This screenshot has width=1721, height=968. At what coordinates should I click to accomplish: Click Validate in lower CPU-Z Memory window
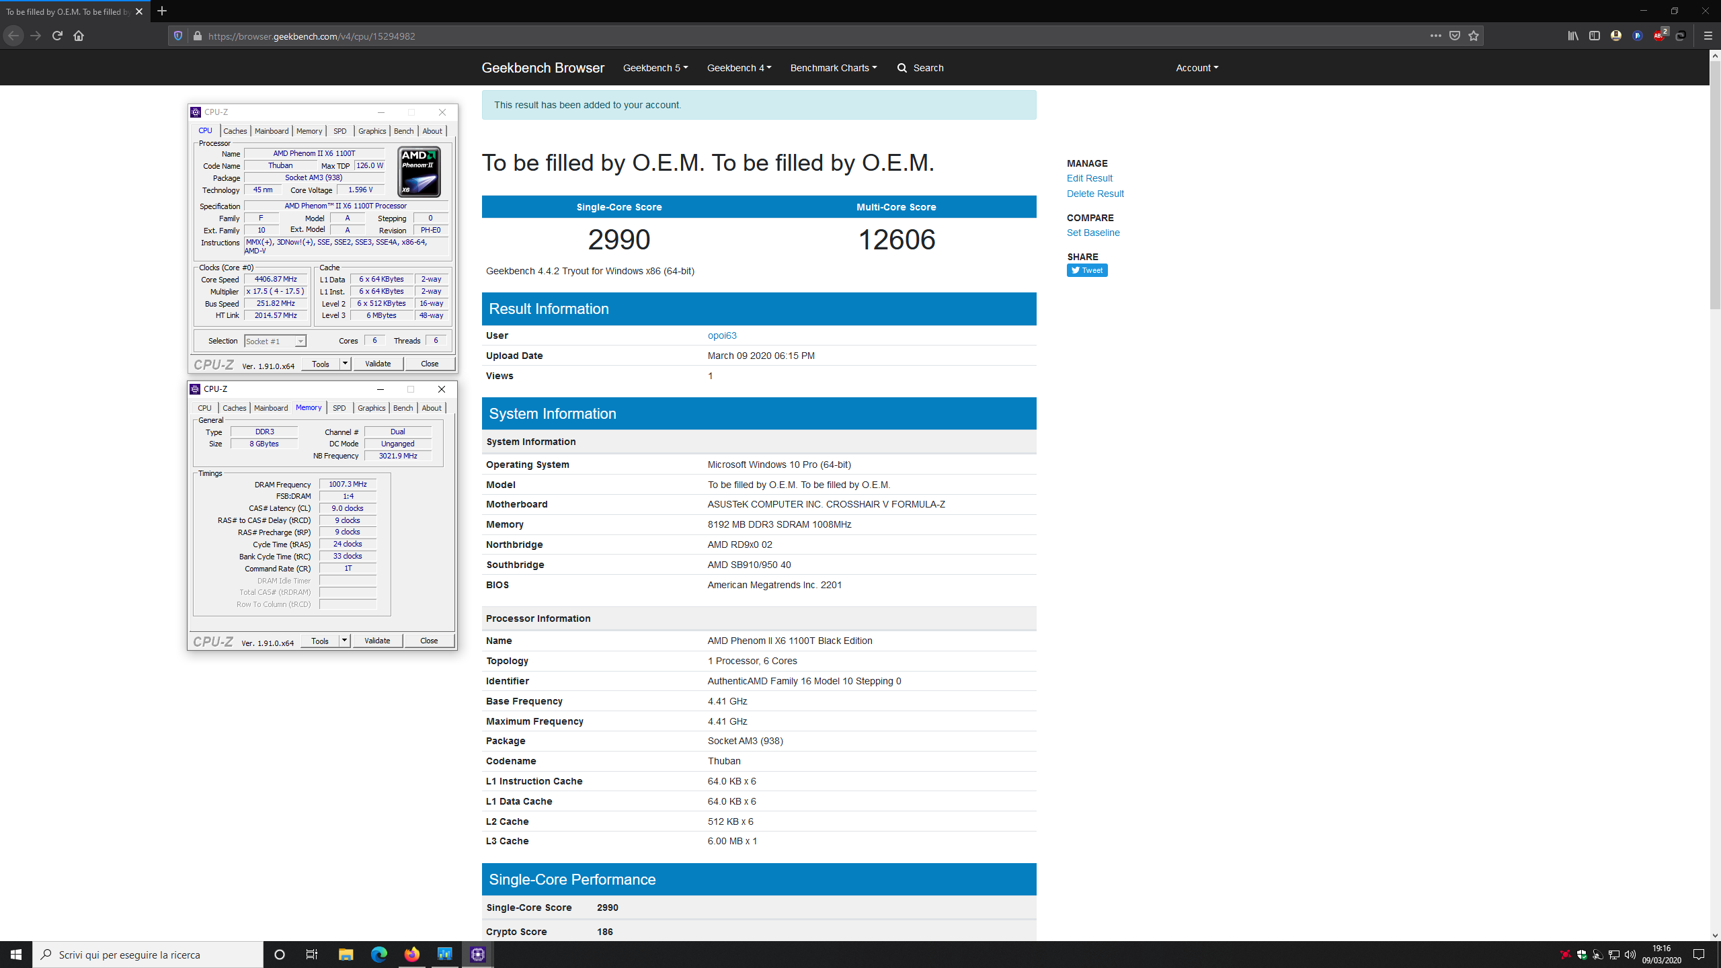[377, 641]
